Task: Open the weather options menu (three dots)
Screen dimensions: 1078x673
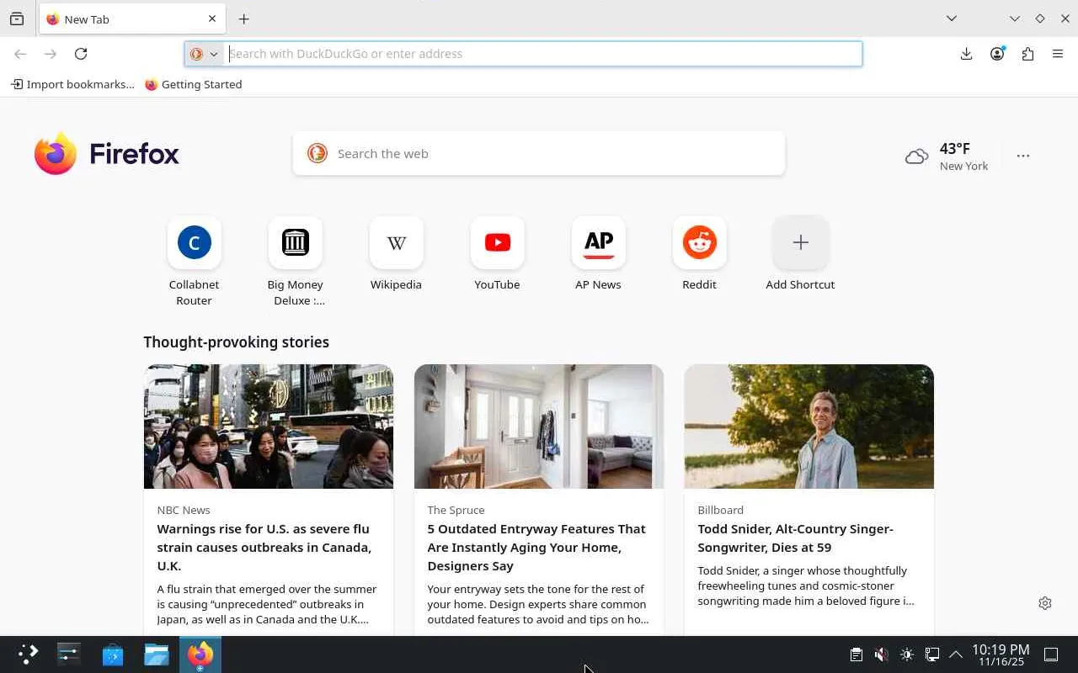Action: (x=1023, y=156)
